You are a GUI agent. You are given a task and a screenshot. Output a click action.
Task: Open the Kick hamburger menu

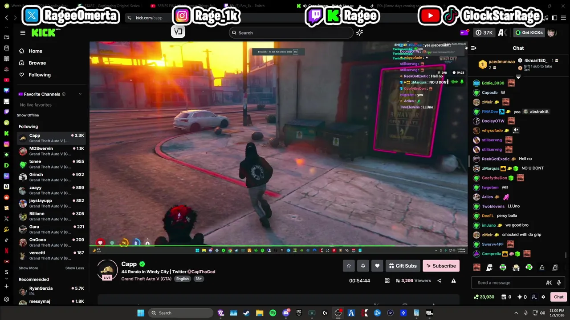pos(23,32)
